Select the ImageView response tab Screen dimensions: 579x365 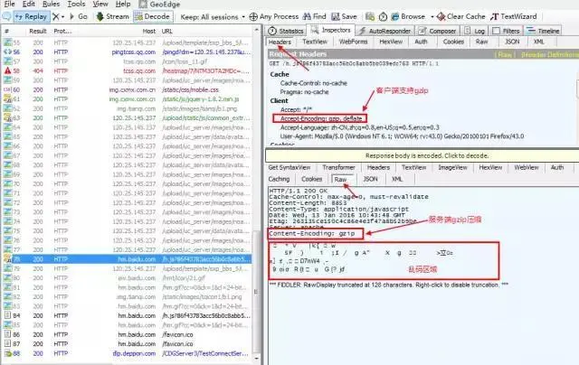452,167
